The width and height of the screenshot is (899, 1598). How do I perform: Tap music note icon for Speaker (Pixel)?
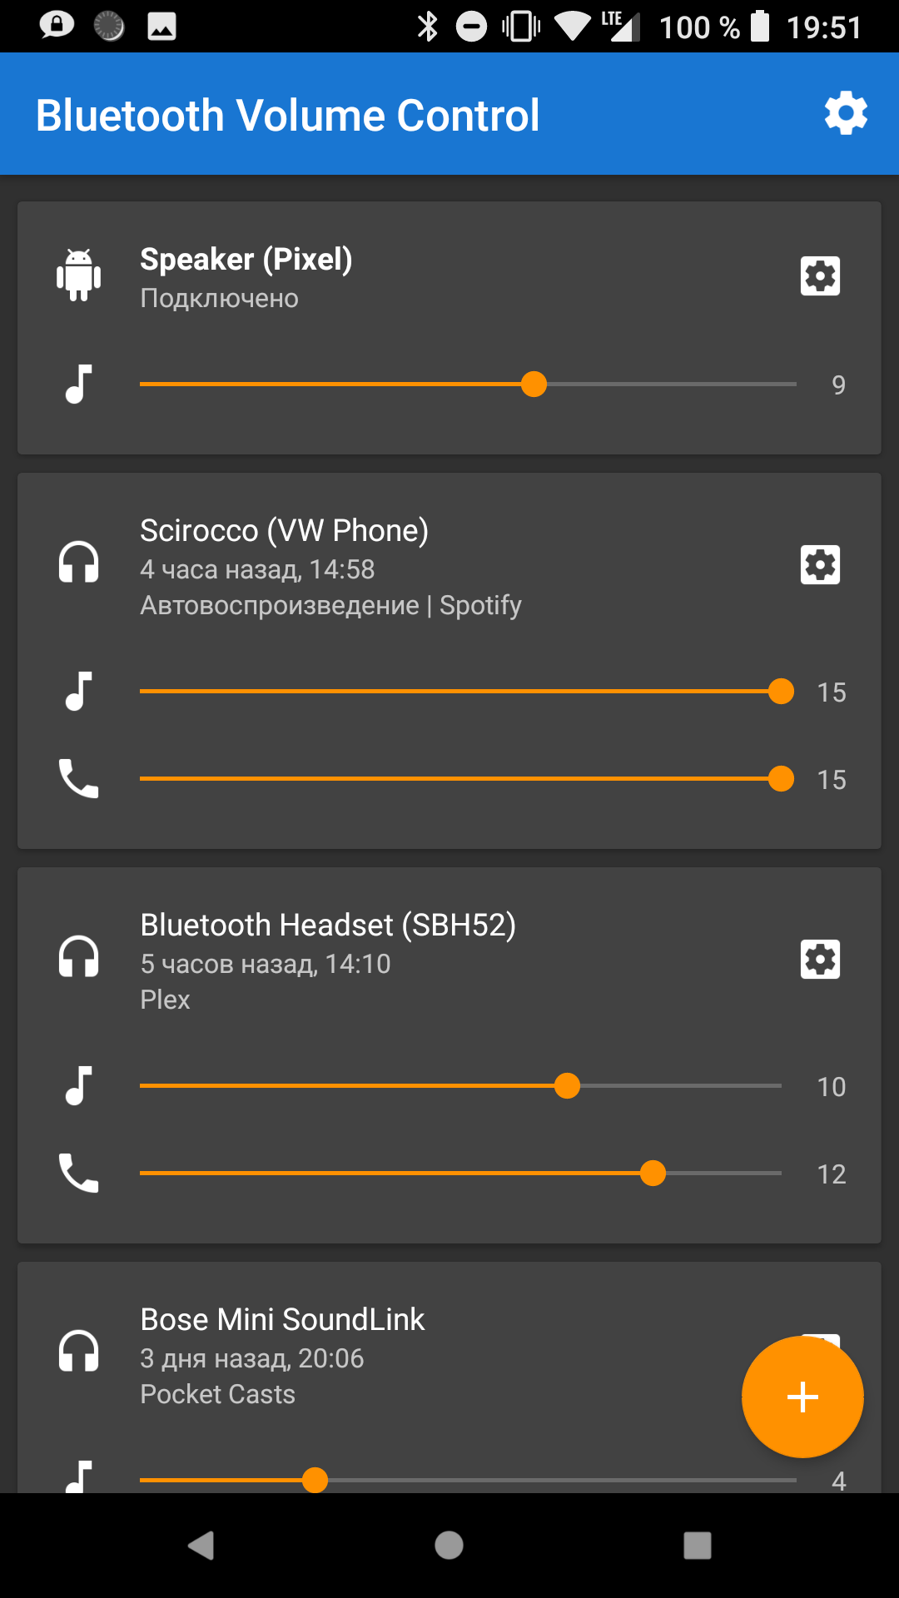pyautogui.click(x=79, y=384)
